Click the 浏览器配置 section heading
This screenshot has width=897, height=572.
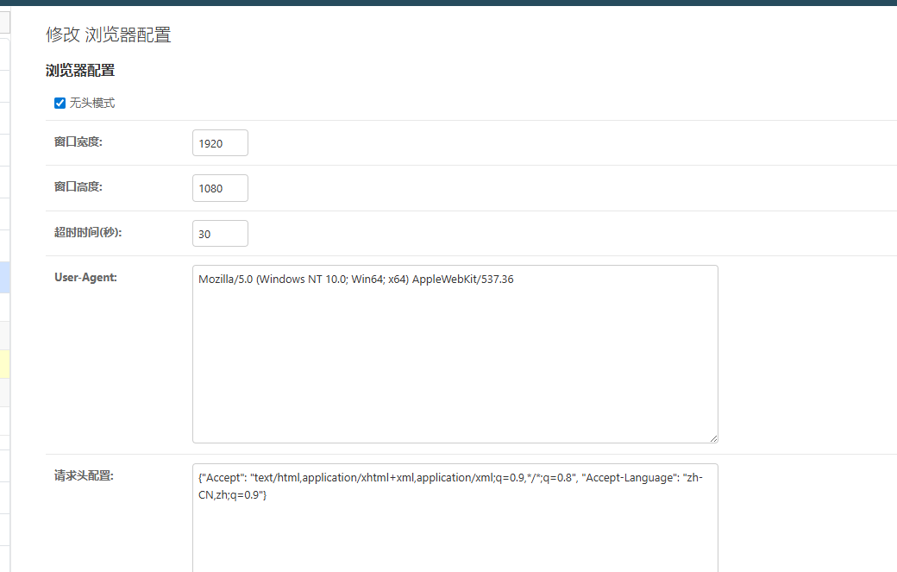click(x=80, y=71)
